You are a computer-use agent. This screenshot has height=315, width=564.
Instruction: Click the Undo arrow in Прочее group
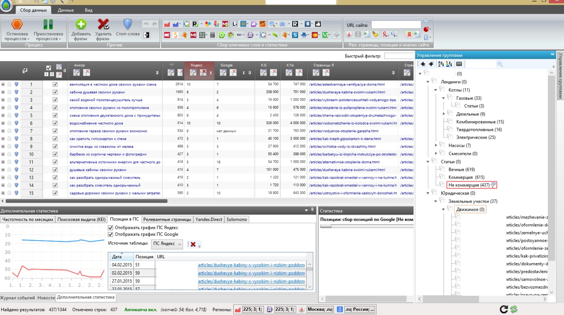click(x=146, y=24)
